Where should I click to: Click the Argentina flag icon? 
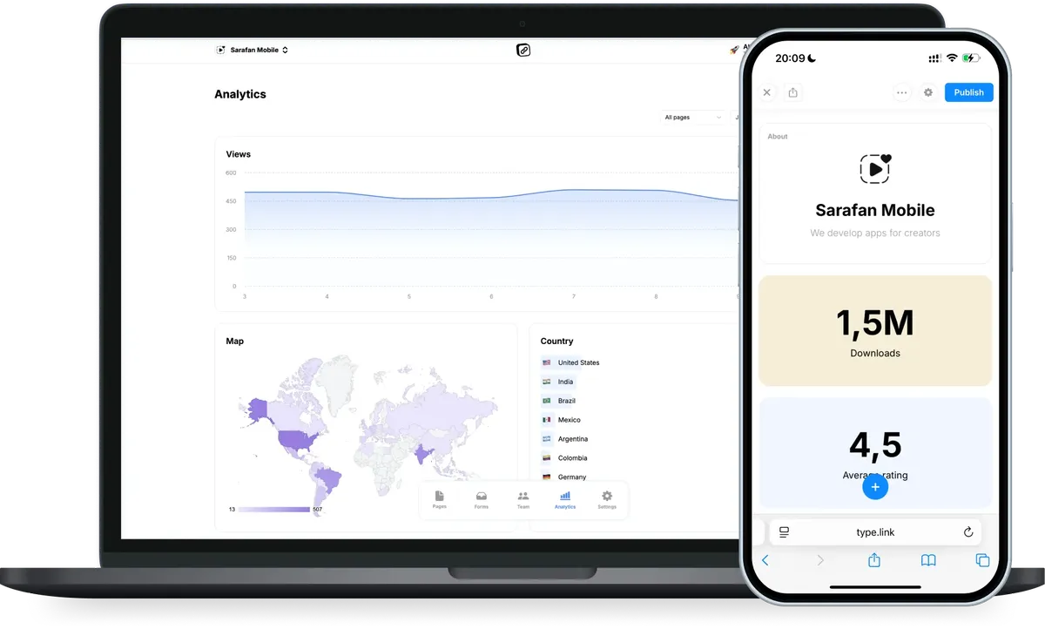(547, 439)
